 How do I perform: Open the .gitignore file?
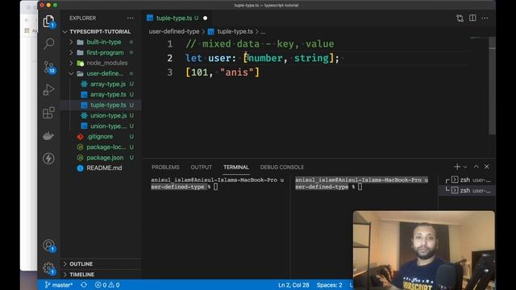(100, 136)
